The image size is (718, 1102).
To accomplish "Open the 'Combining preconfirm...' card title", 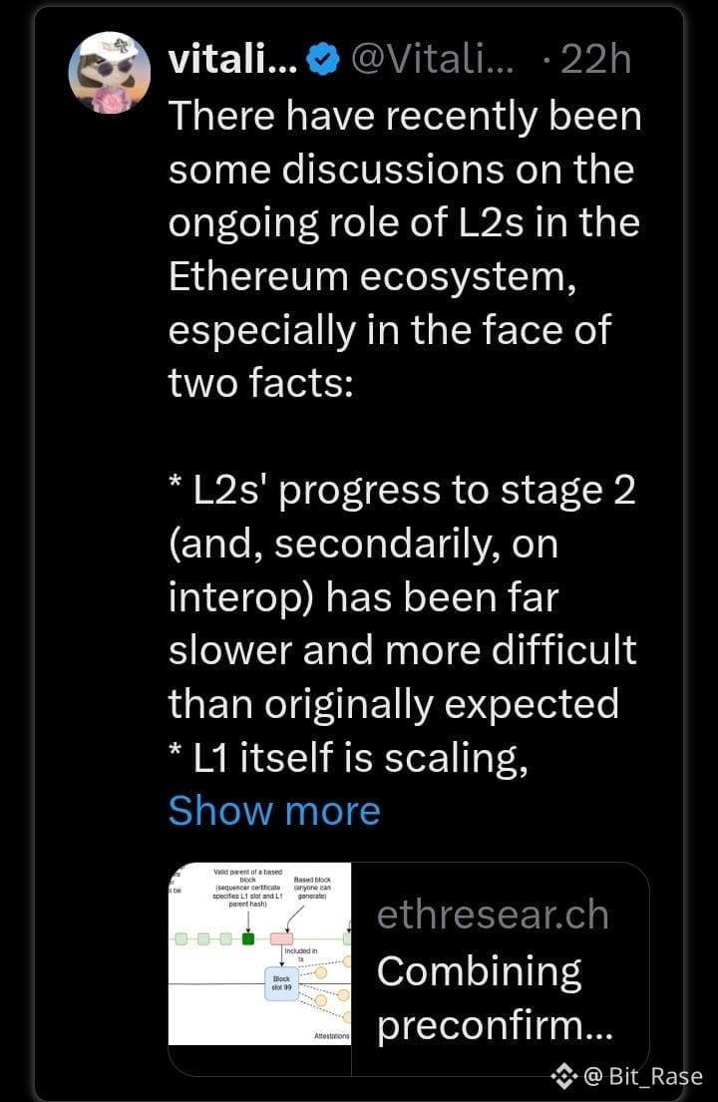I will point(495,998).
